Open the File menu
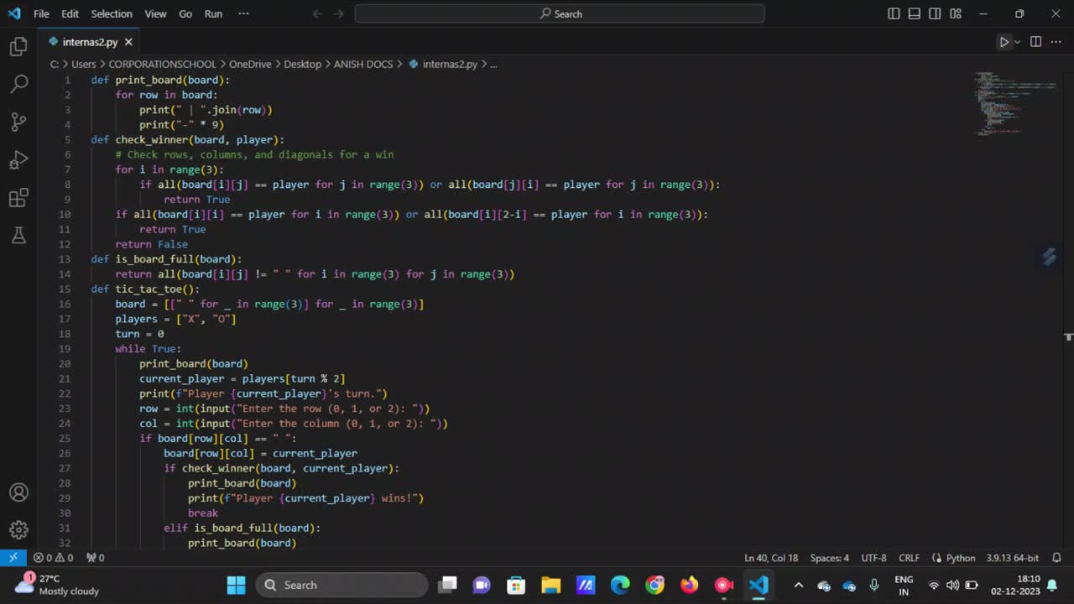The width and height of the screenshot is (1074, 604). (x=41, y=13)
